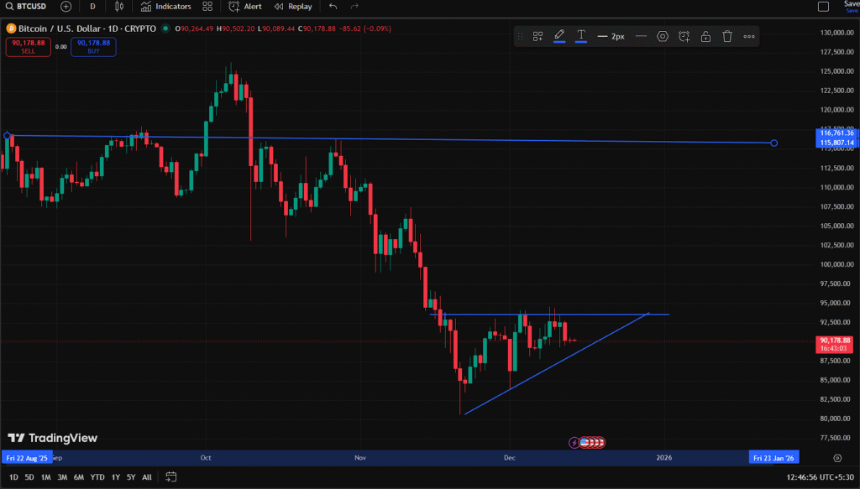860x489 pixels.
Task: Start Replay mode
Action: pos(293,7)
